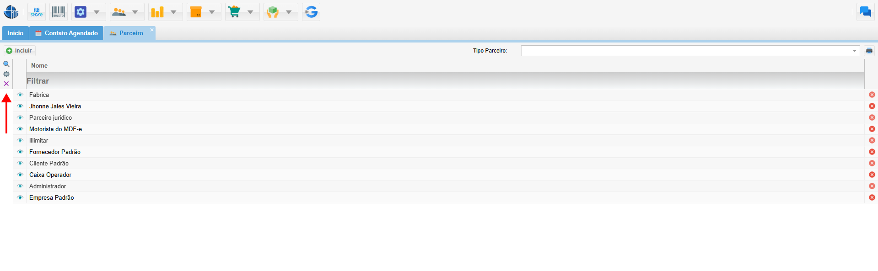This screenshot has height=271, width=878.
Task: Open the illi store button
Action: pos(37,12)
